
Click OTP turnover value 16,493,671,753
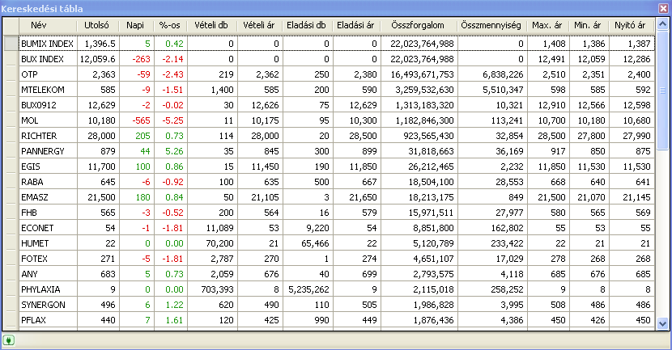pos(422,74)
